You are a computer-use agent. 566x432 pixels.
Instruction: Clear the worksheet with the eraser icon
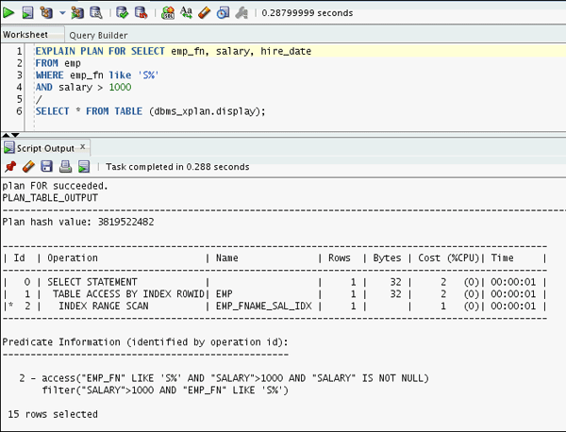click(x=205, y=13)
